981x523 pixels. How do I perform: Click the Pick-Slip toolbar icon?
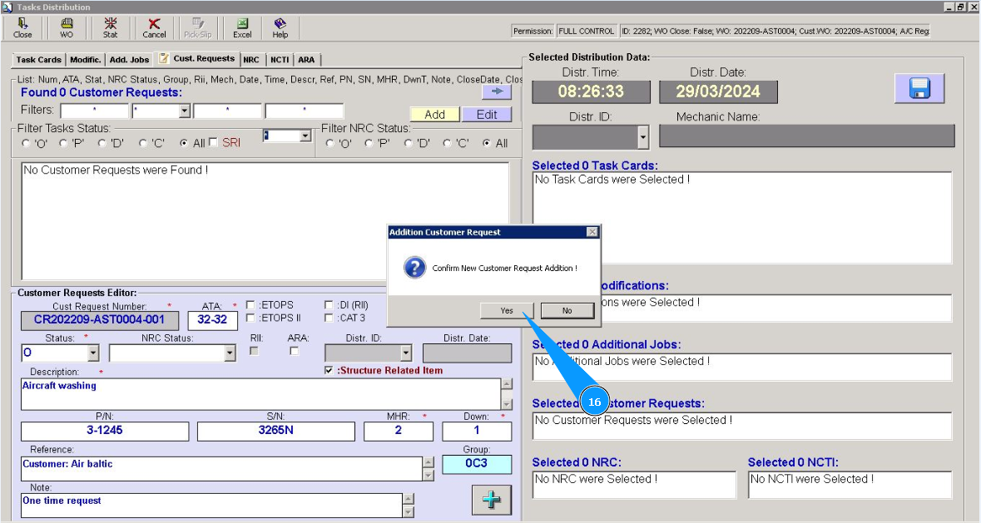pos(198,28)
